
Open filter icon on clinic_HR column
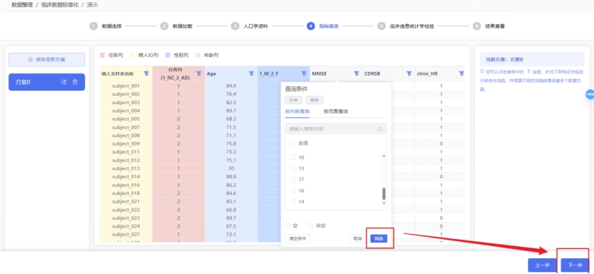click(461, 73)
